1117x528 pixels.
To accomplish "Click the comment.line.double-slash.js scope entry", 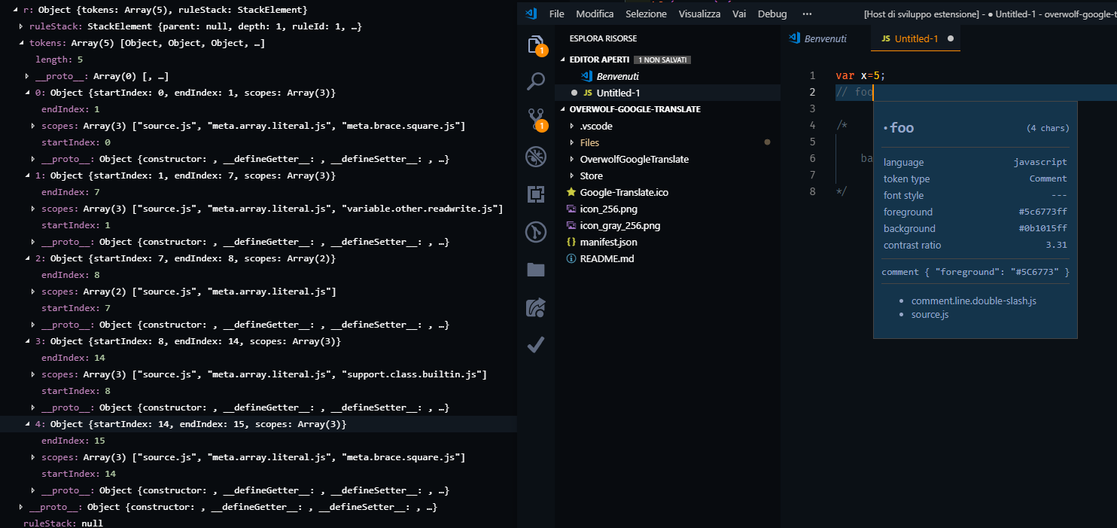I will coord(974,301).
